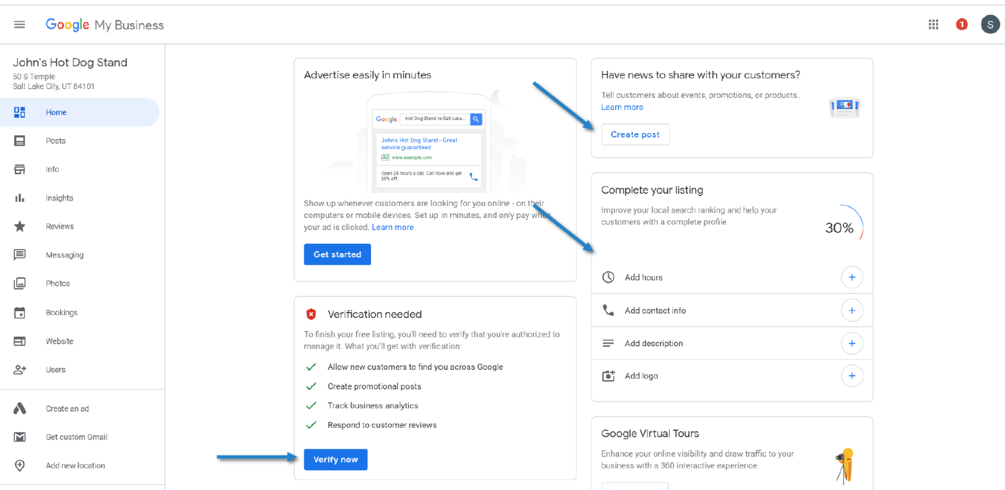Click the news card illustration
The height and width of the screenshot is (490, 1005).
click(845, 107)
